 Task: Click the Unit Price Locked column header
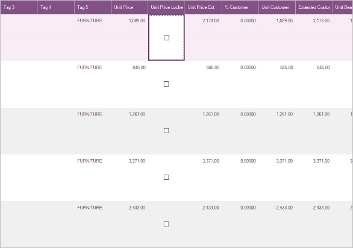point(166,7)
